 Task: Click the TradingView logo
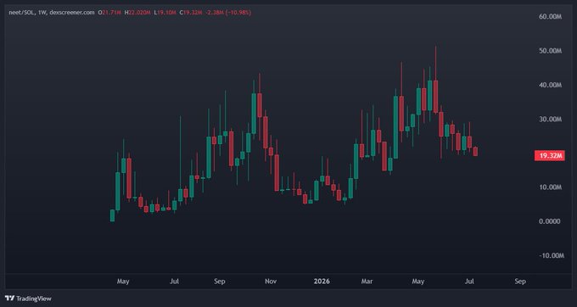(28, 299)
